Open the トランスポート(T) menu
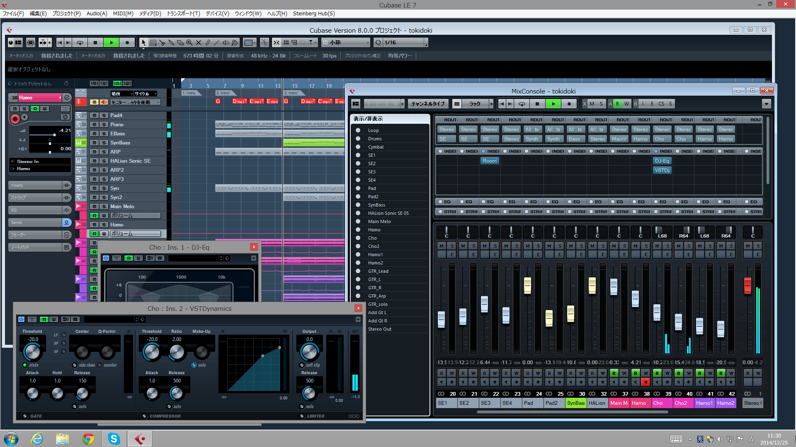This screenshot has width=796, height=447. (183, 14)
